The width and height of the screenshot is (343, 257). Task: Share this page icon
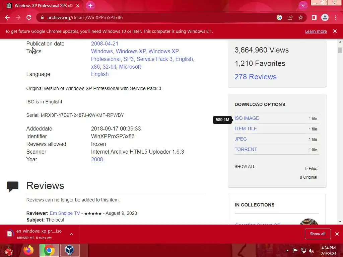pyautogui.click(x=290, y=17)
